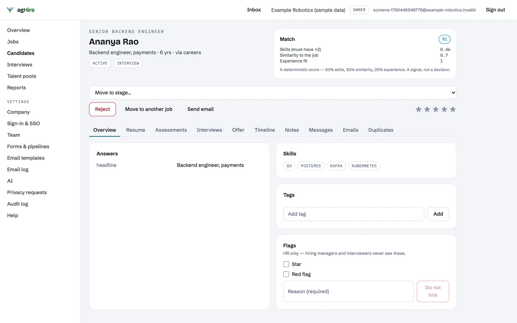
Task: Open the Reports page
Action: [x=17, y=88]
